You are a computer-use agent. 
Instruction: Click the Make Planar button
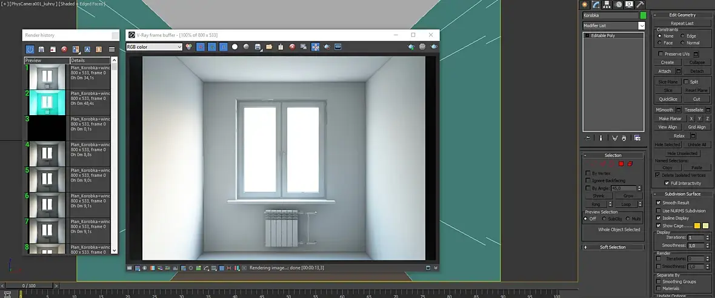[x=670, y=119]
